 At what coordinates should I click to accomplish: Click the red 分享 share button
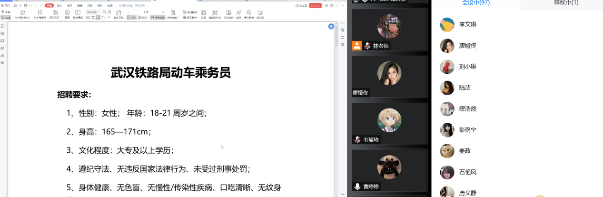click(x=315, y=5)
